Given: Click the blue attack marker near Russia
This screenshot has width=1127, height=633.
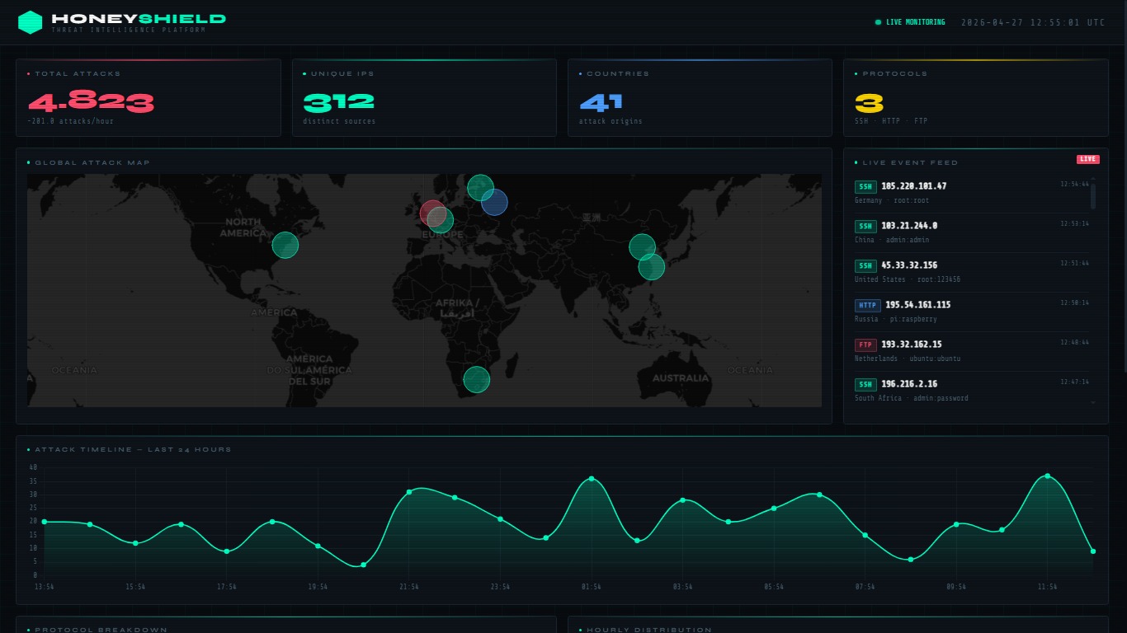Looking at the screenshot, I should pos(494,201).
